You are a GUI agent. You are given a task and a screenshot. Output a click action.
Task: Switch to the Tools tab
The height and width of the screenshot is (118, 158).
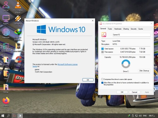click(x=110, y=29)
